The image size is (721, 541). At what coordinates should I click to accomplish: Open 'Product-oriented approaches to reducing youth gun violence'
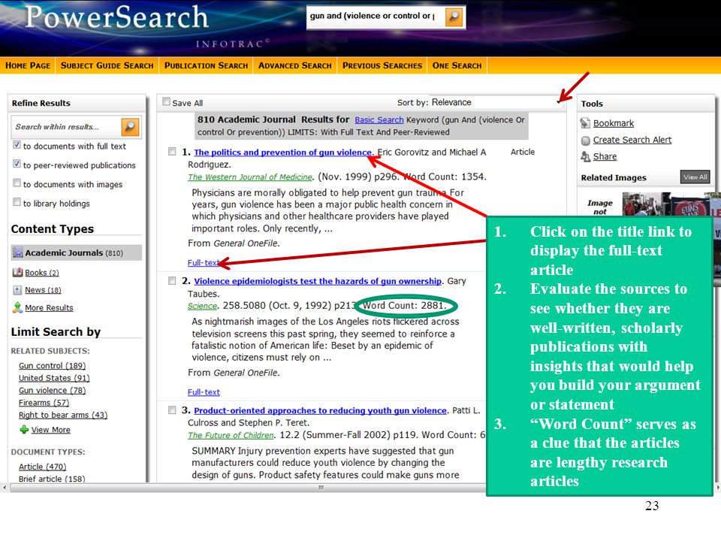click(x=321, y=410)
